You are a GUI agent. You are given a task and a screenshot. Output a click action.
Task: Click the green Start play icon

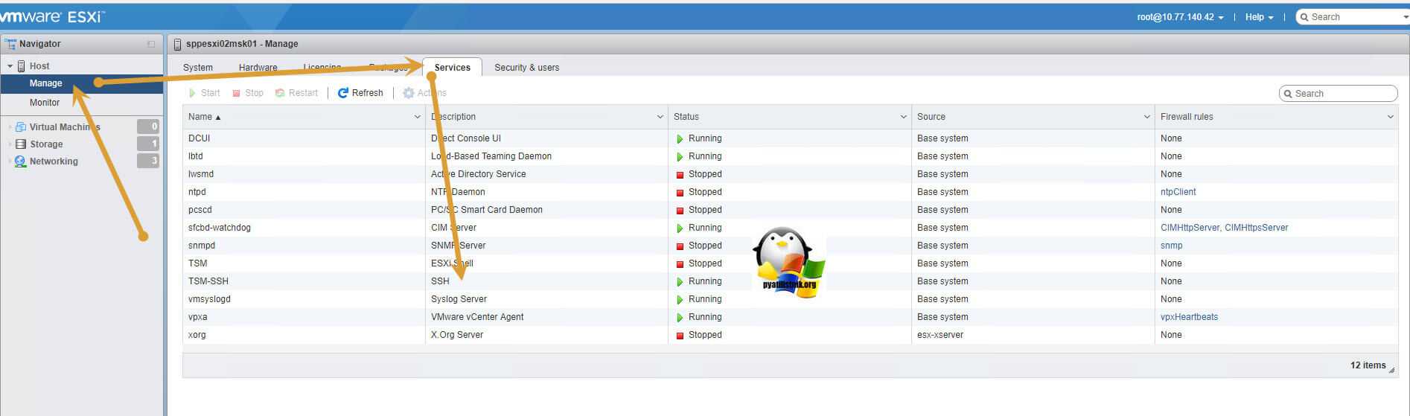click(193, 93)
